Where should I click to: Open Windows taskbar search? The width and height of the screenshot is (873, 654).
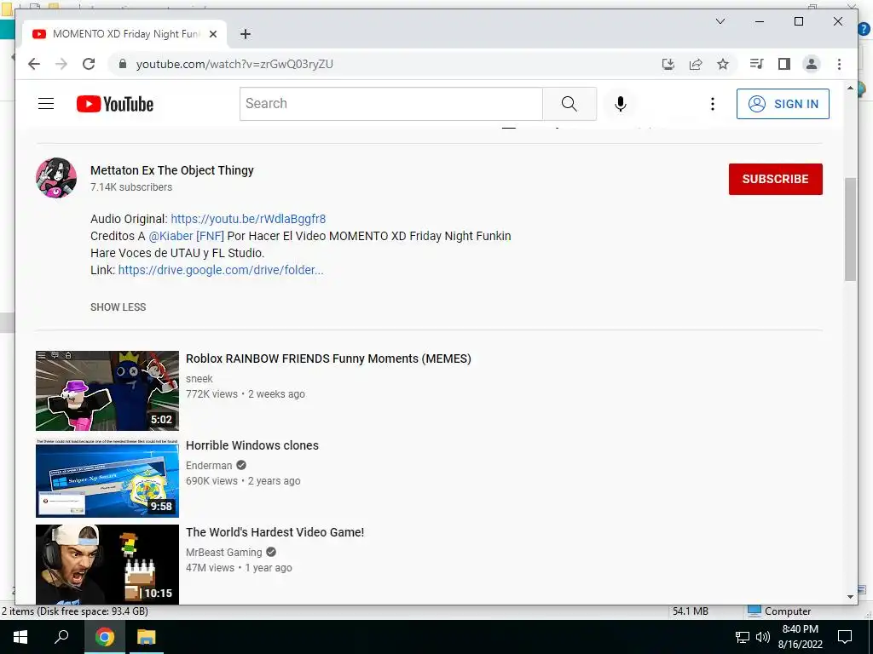pos(61,637)
